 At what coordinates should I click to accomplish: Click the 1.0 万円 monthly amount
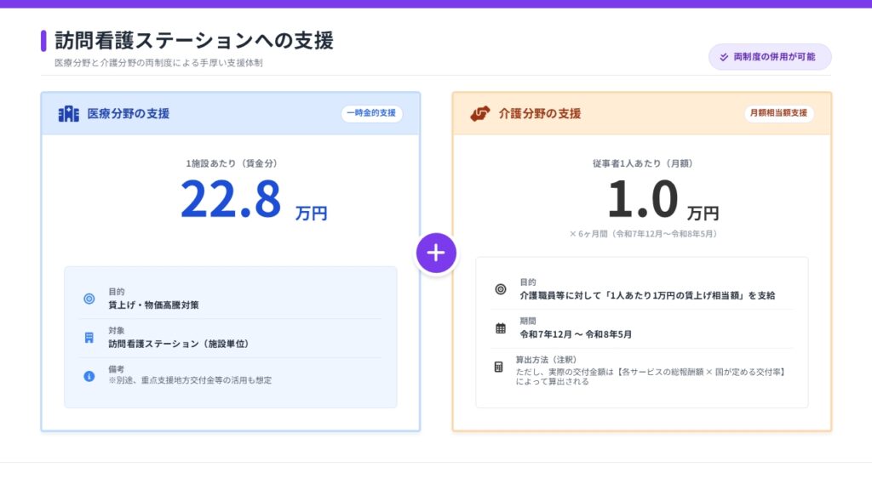(x=662, y=201)
